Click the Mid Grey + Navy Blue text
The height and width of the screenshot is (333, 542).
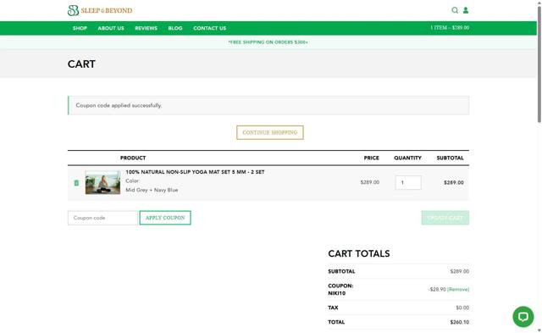[x=152, y=190]
